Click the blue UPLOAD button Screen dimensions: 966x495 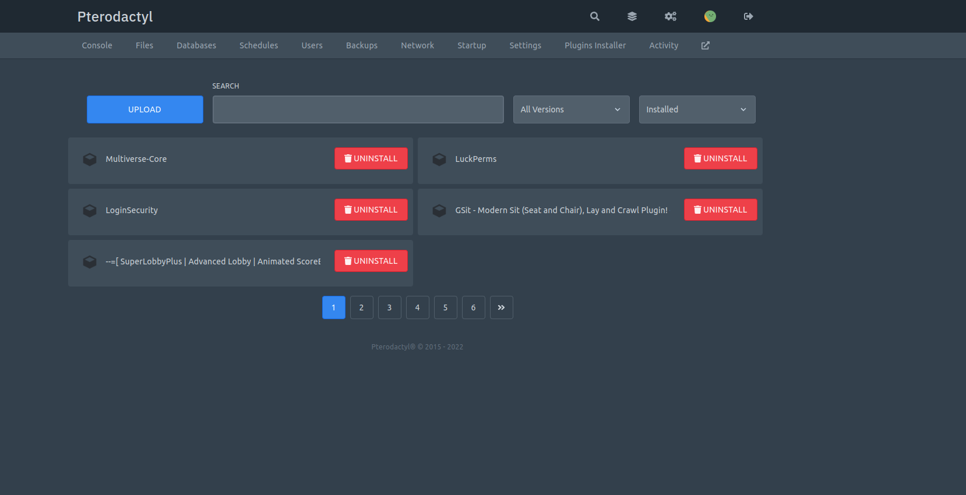(x=145, y=109)
